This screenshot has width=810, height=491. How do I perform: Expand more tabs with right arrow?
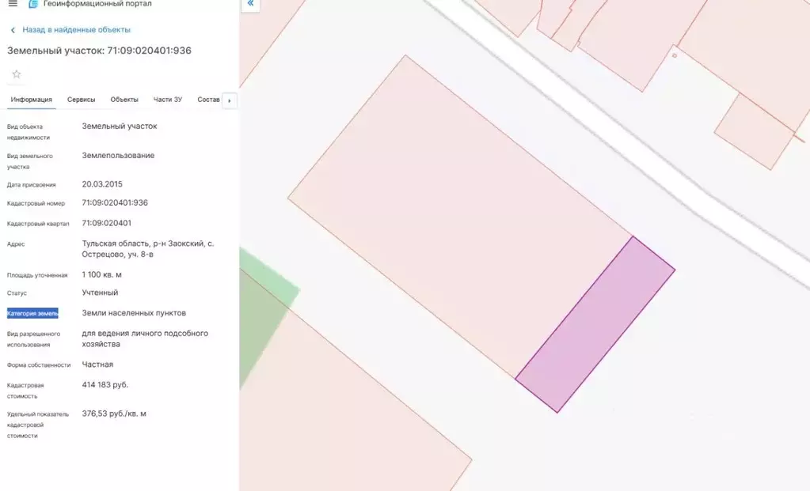coord(230,100)
